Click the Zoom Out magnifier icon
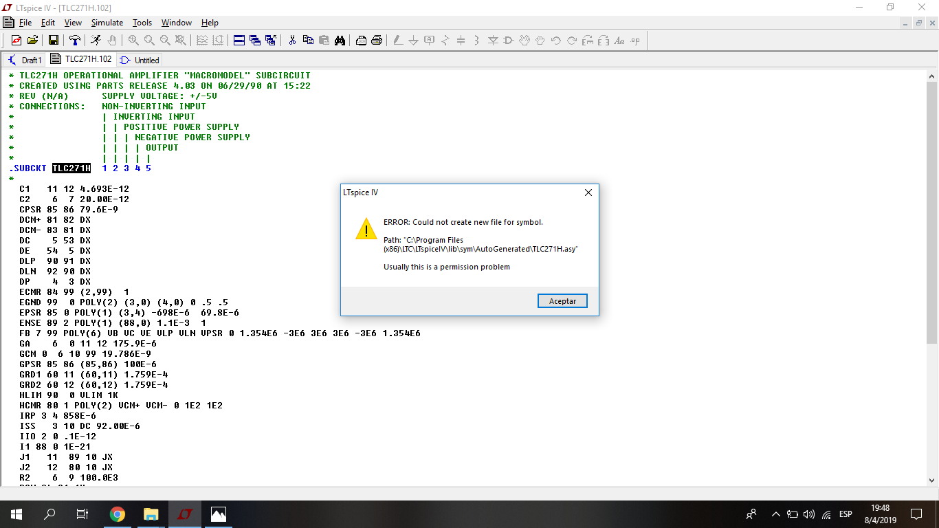Screen dimensions: 939x528 165,41
